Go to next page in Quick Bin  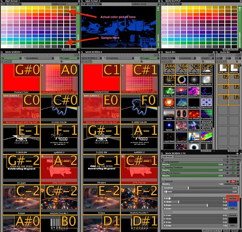click(x=167, y=62)
